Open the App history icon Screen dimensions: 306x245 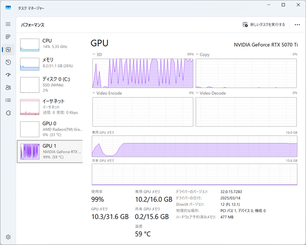pos(8,62)
